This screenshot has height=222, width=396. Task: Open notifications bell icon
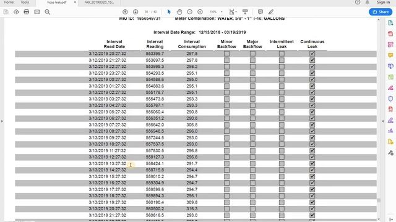point(367,2)
